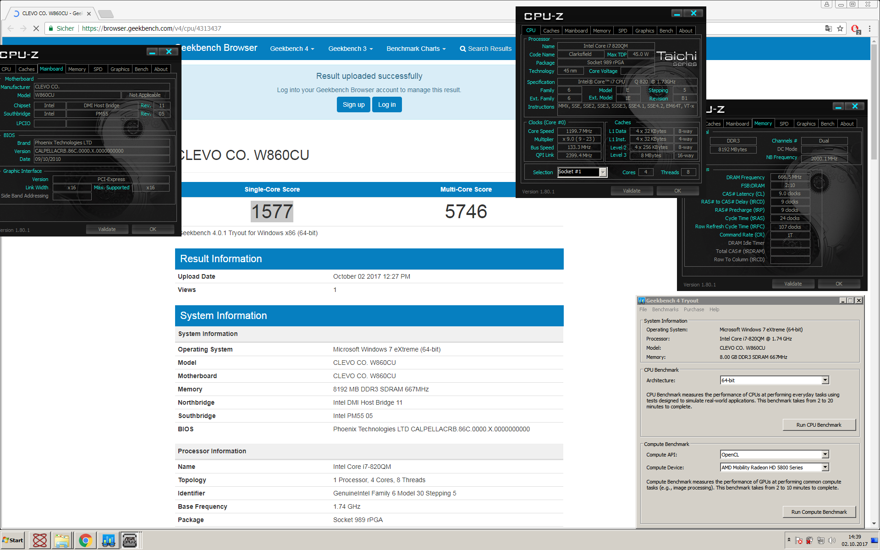Click the green Sicher lock icon
Image resolution: width=880 pixels, height=550 pixels.
point(50,28)
